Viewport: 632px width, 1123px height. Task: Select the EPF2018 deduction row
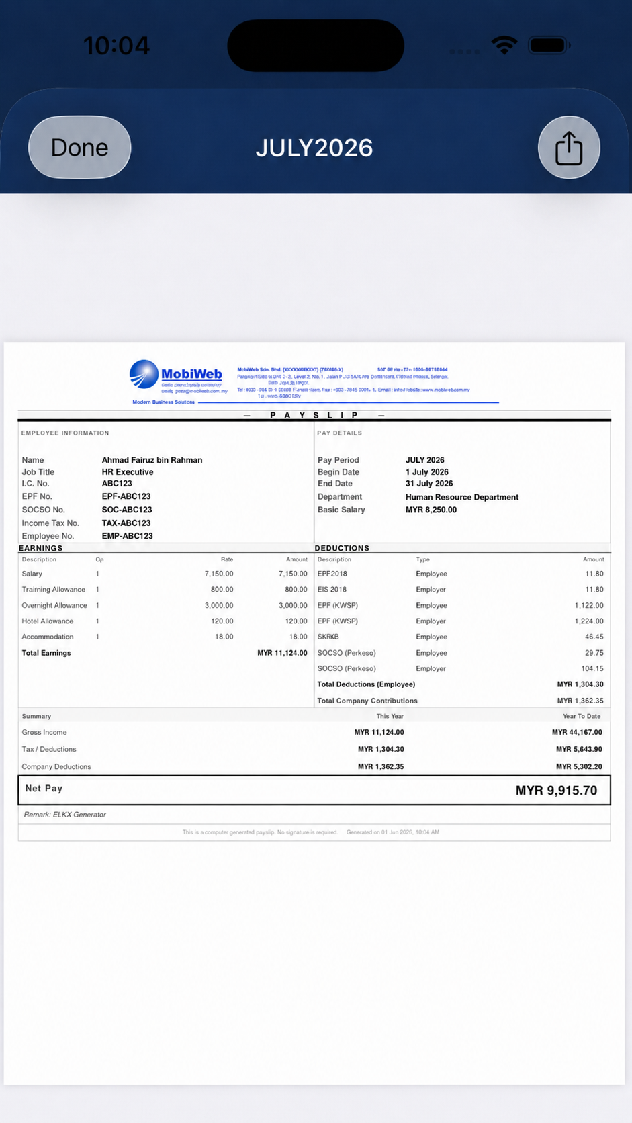pos(461,574)
